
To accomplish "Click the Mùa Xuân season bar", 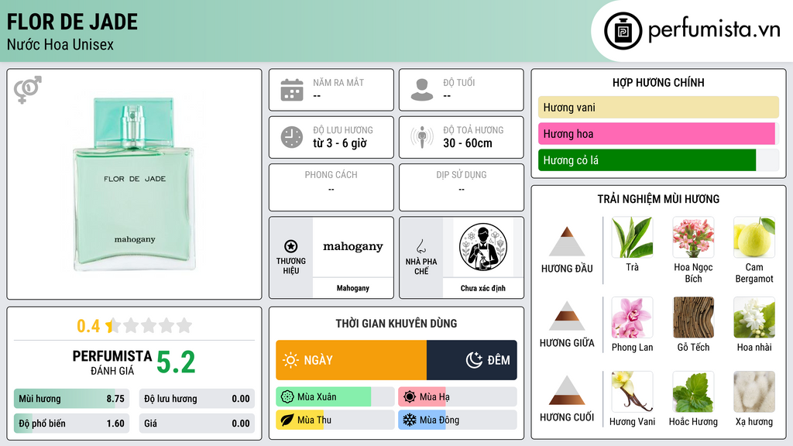I will pyautogui.click(x=335, y=397).
